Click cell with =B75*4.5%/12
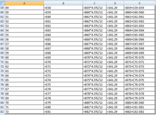 point(94,80)
